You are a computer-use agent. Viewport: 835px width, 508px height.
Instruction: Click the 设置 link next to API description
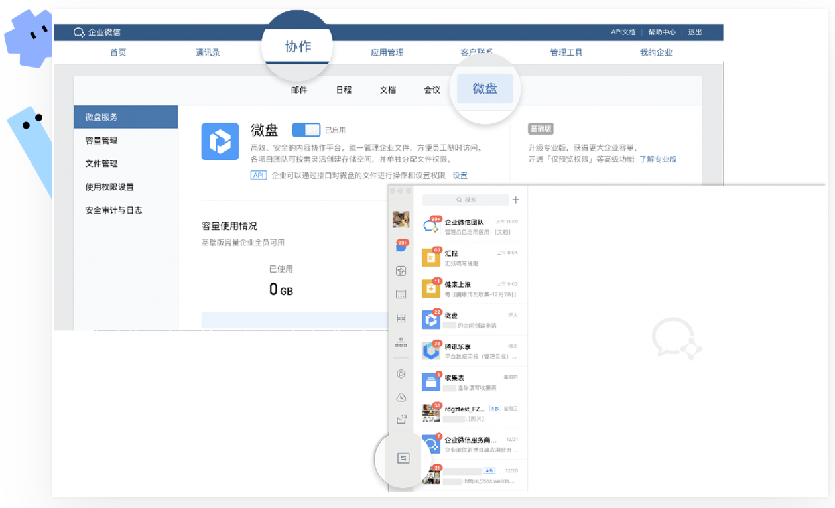click(460, 176)
